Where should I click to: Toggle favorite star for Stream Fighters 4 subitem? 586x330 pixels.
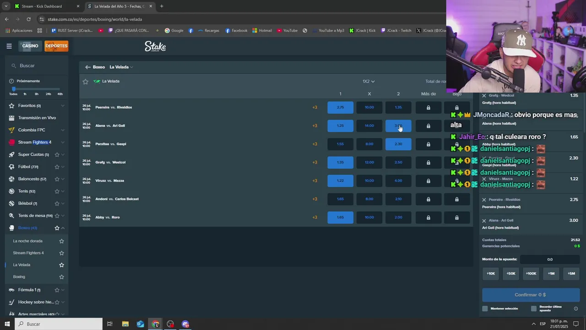tap(61, 253)
